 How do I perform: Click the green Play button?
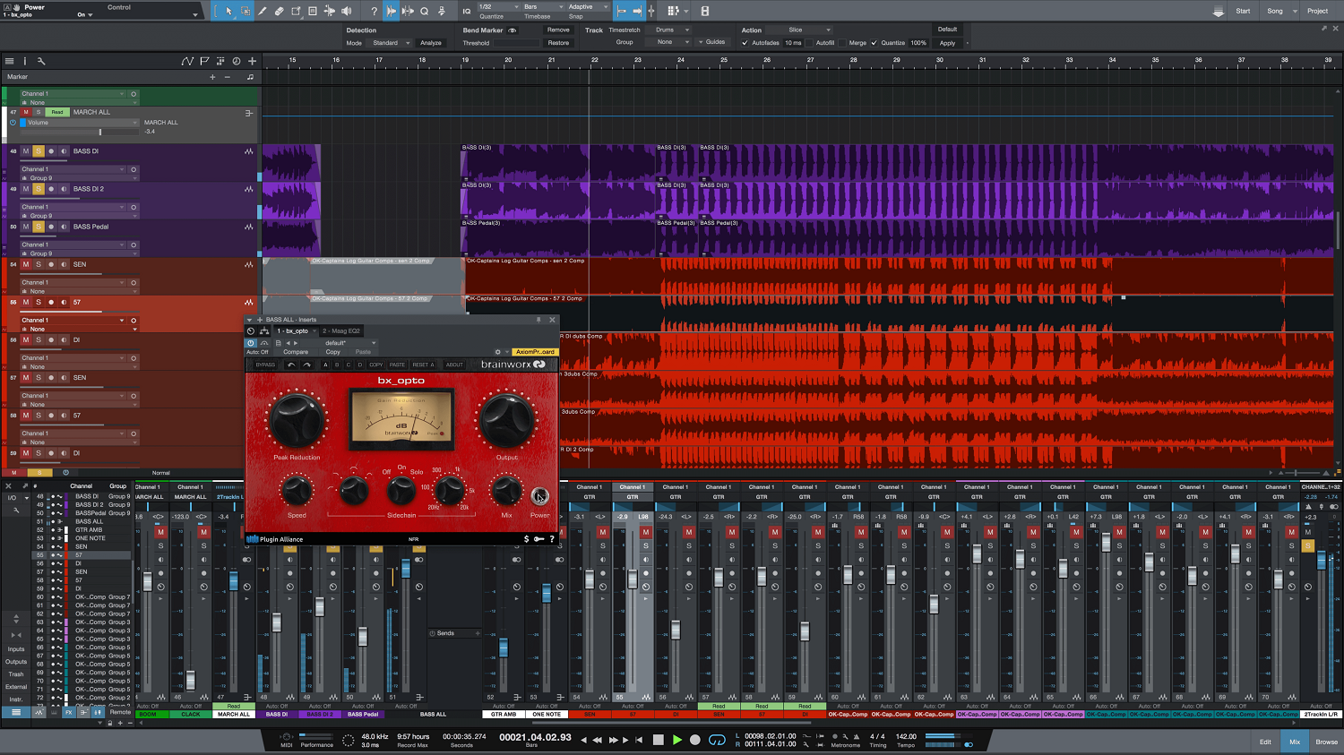[x=677, y=740]
